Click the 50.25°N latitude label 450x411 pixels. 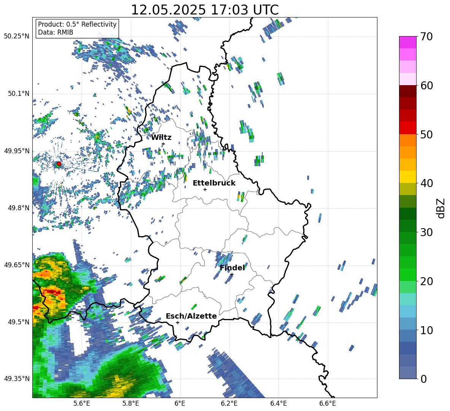click(x=17, y=36)
